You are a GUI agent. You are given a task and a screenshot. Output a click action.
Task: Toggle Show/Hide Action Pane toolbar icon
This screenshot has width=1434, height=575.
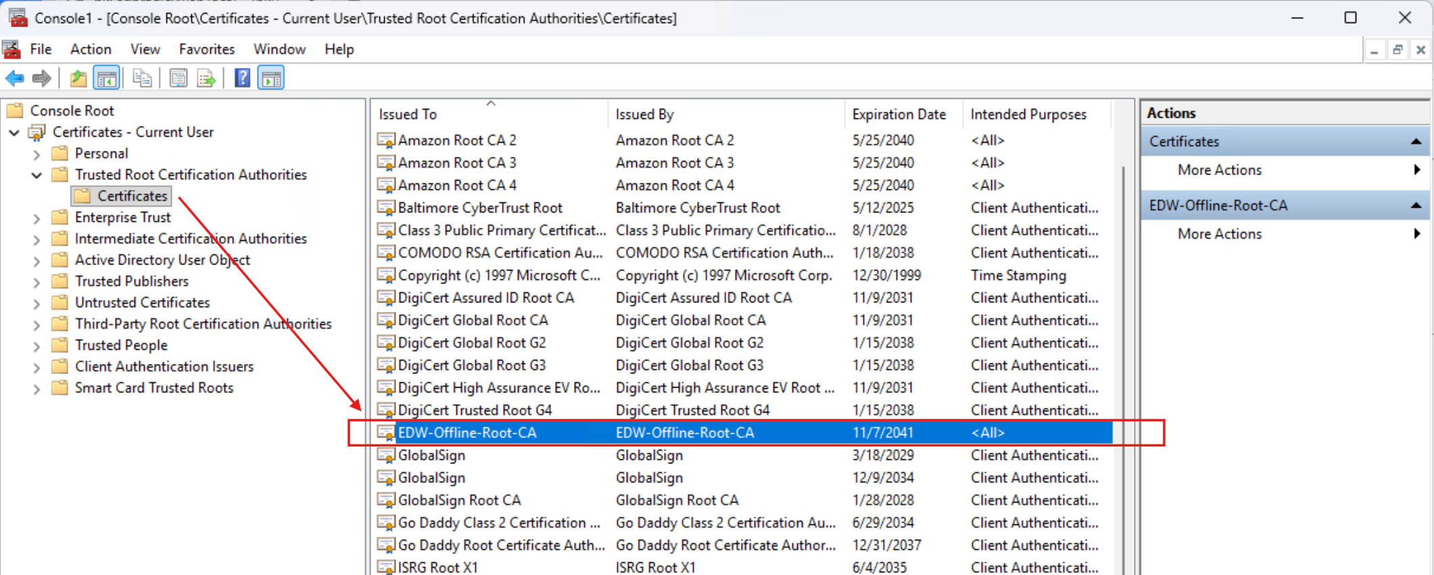pyautogui.click(x=271, y=78)
